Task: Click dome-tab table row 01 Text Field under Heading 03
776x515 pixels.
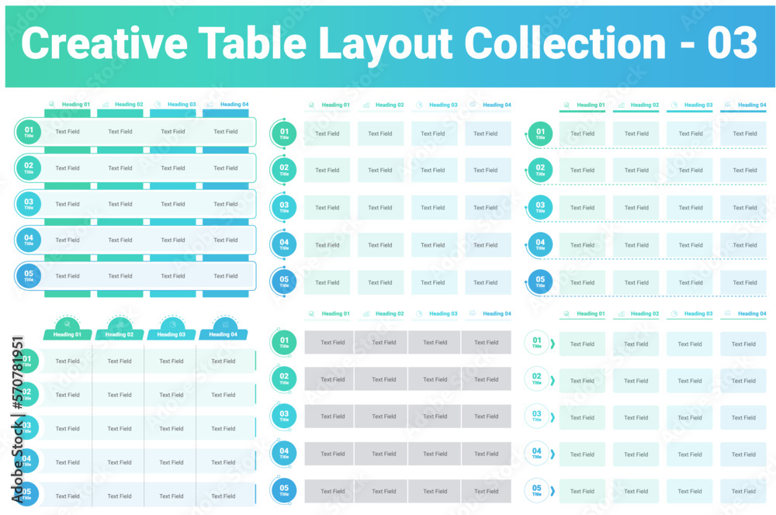Action: [x=171, y=361]
